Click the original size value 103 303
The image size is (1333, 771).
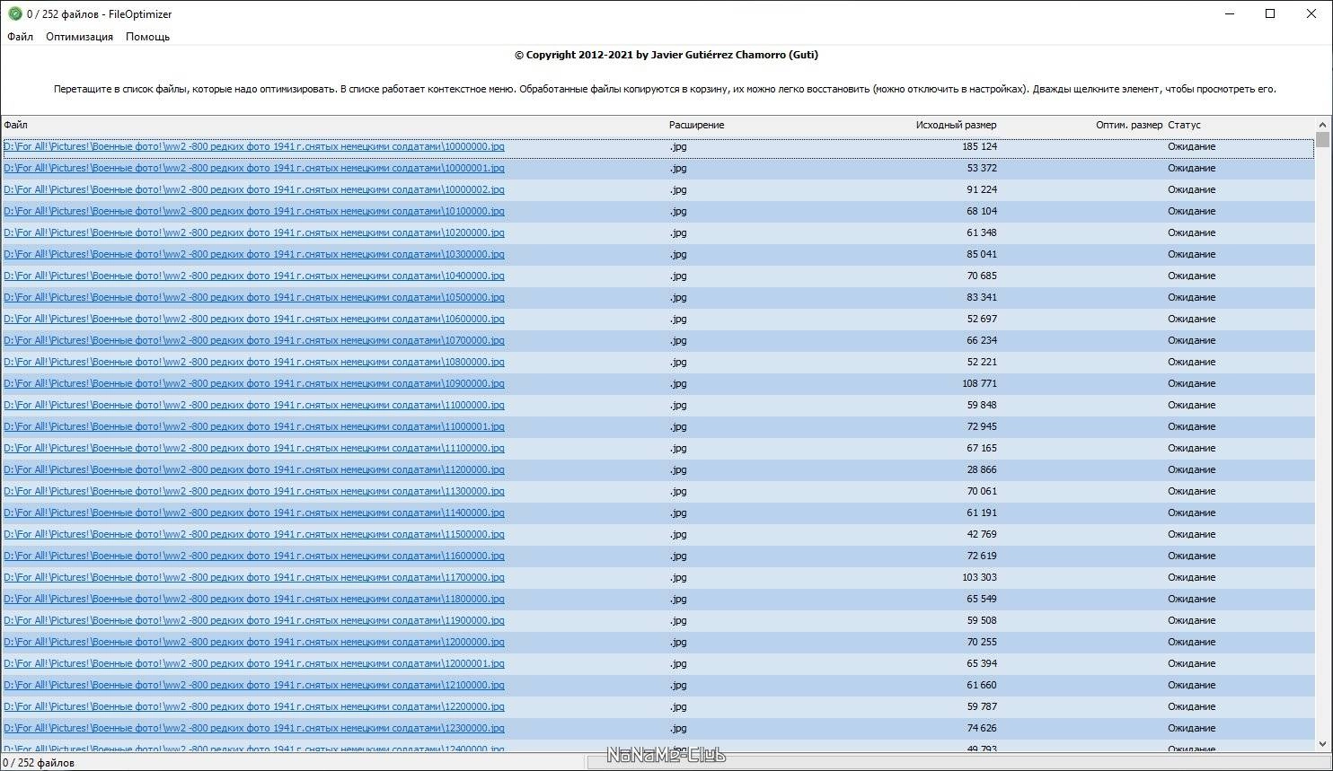tap(979, 577)
